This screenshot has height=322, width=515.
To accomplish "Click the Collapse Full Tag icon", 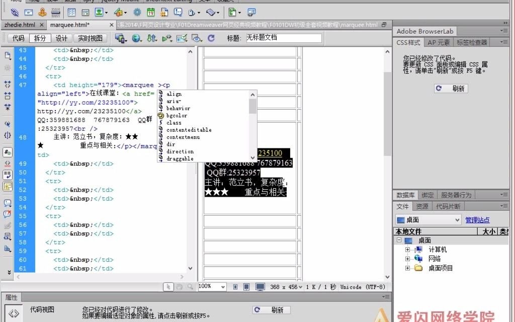I will pyautogui.click(x=8, y=85).
